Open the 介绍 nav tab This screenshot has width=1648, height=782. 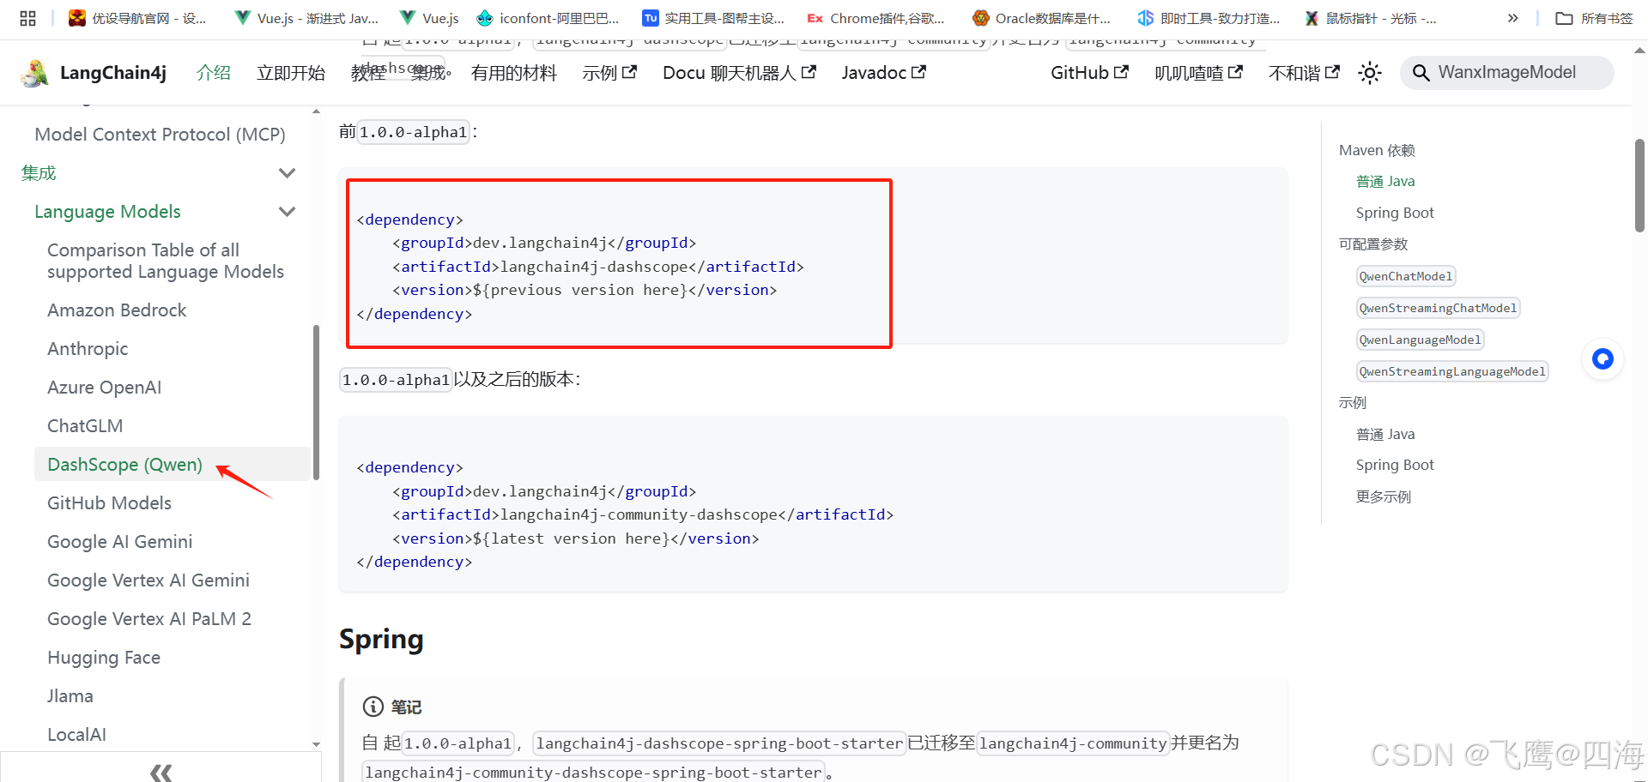(x=214, y=73)
